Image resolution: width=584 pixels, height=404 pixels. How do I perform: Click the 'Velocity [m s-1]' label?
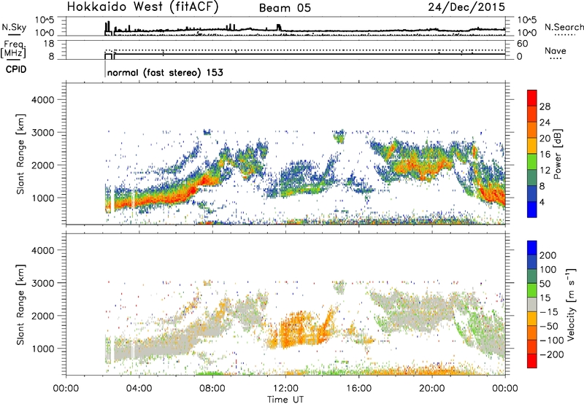571,304
